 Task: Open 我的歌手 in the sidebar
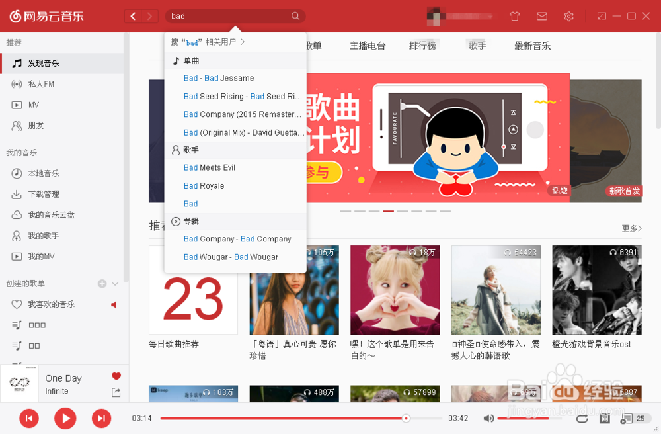tap(62, 236)
